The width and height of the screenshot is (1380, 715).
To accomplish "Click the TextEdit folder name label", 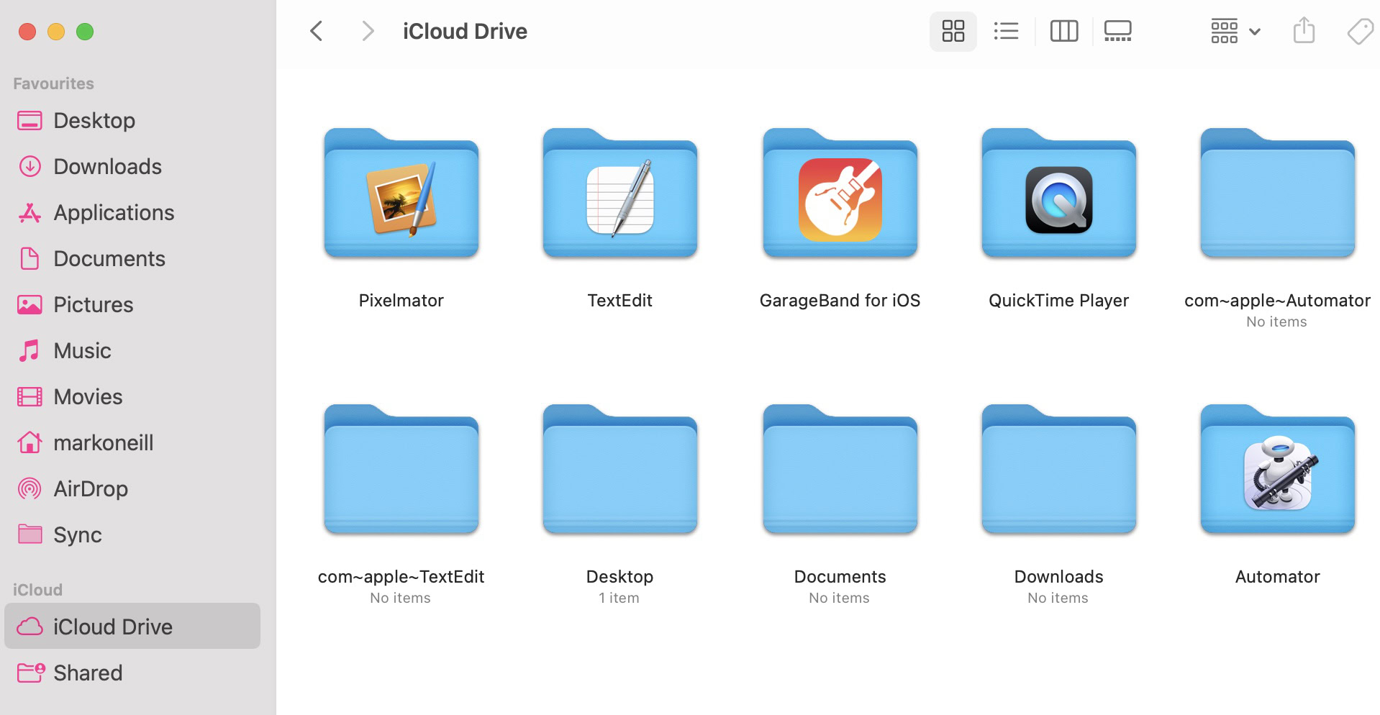I will pos(619,301).
